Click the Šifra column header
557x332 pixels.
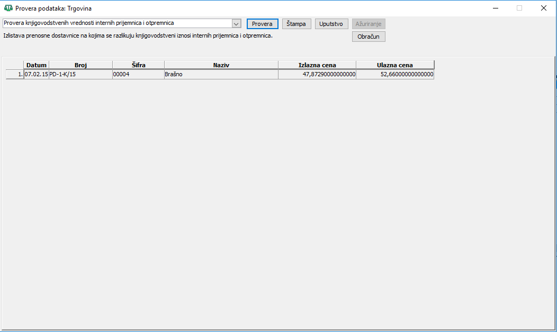coord(138,65)
